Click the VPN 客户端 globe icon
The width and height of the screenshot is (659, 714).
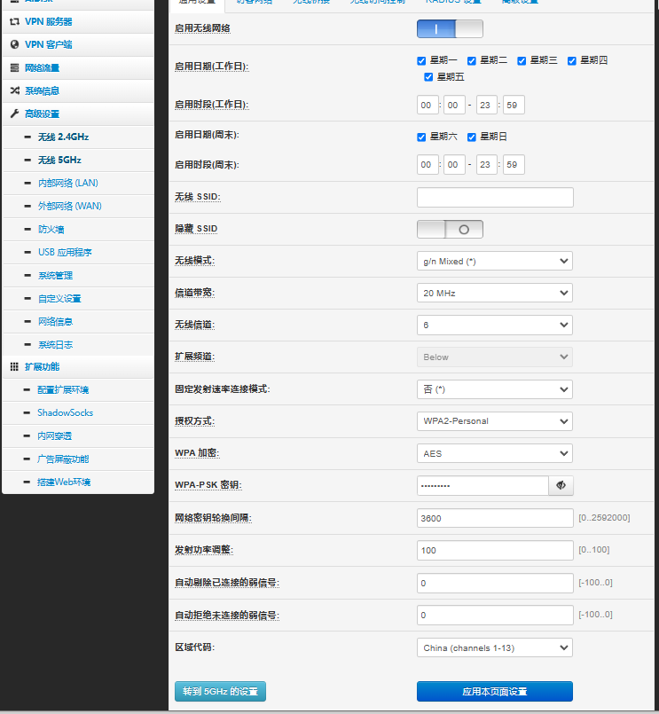pos(14,44)
